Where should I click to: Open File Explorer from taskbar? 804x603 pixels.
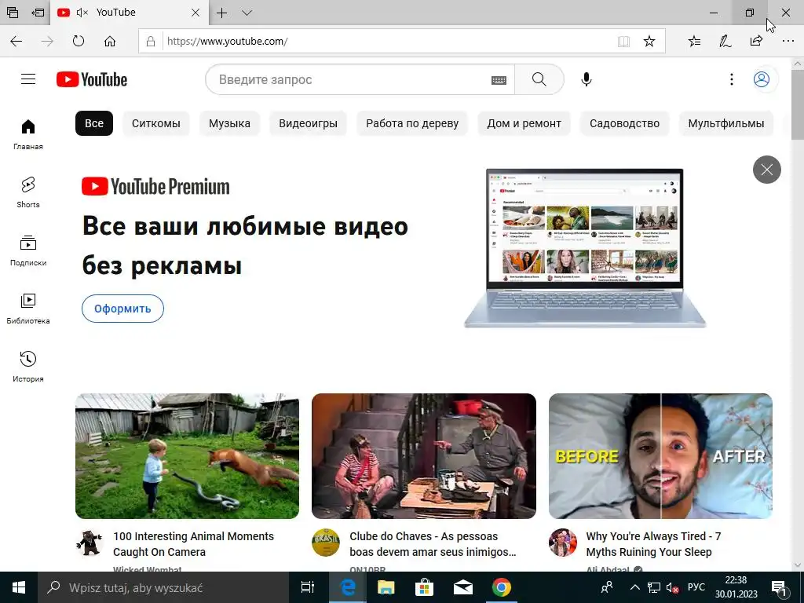pos(386,587)
